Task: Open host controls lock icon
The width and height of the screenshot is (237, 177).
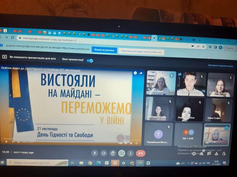Action: [x=224, y=153]
